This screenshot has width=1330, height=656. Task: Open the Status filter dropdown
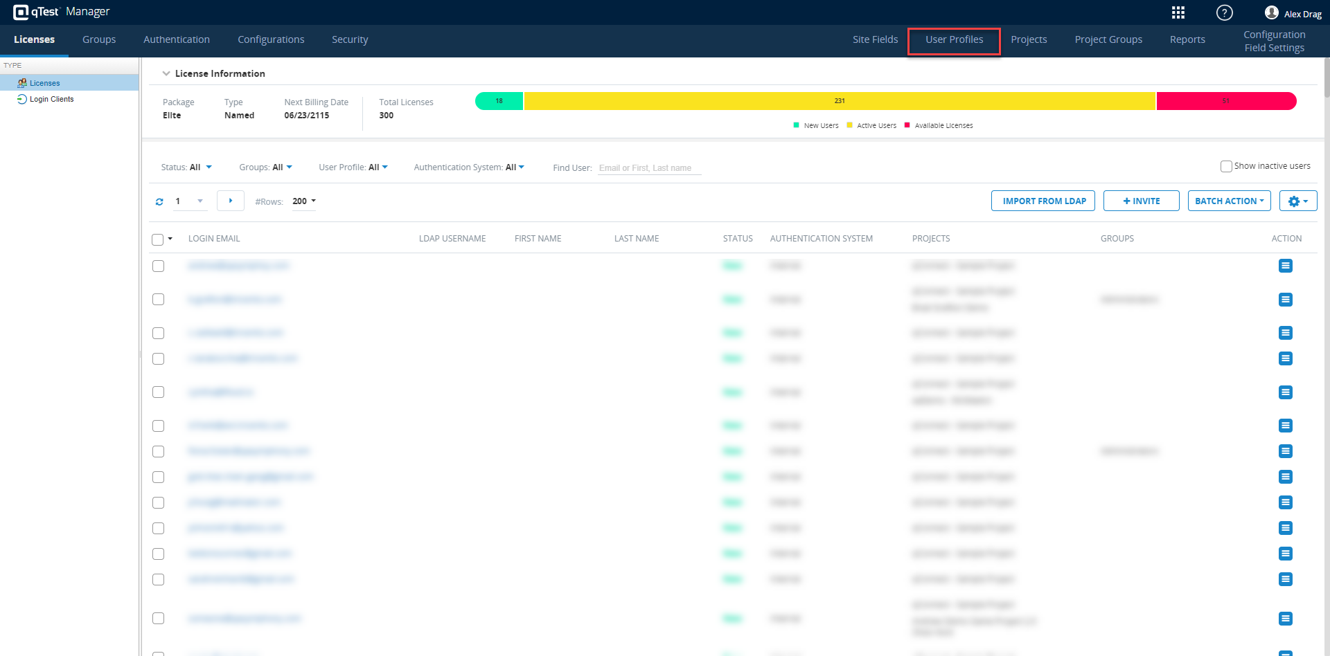tap(187, 167)
